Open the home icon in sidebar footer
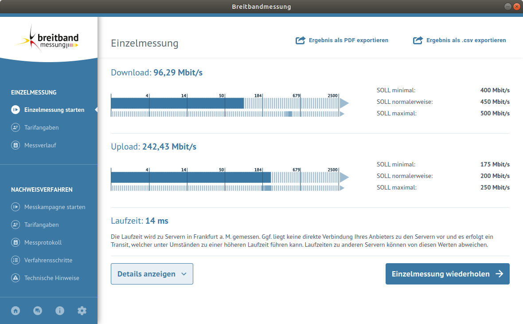Image resolution: width=523 pixels, height=324 pixels. (16, 311)
